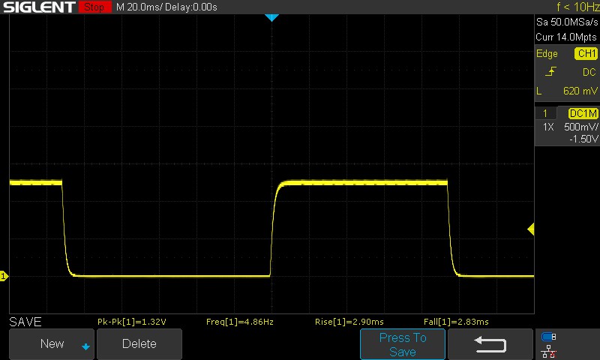Click the Freq[1]=4.86Hz measurement
The height and width of the screenshot is (360, 600).
[240, 322]
